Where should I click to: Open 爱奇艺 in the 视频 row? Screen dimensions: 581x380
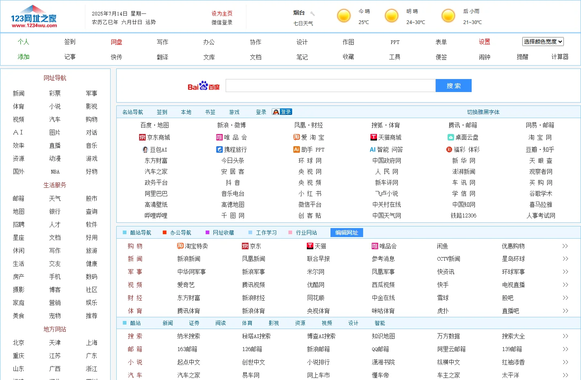point(186,285)
